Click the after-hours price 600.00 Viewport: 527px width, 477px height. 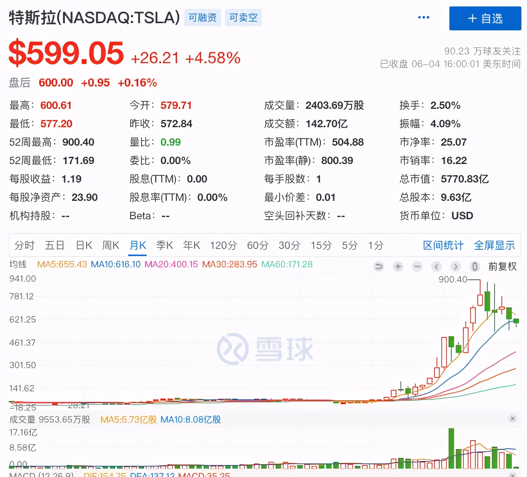56,83
